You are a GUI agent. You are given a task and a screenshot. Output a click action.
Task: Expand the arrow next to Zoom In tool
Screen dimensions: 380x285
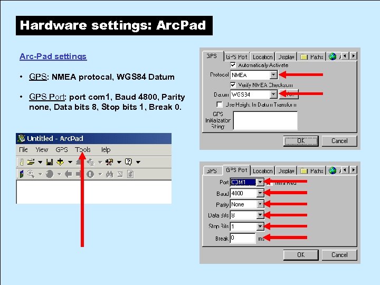coord(40,174)
